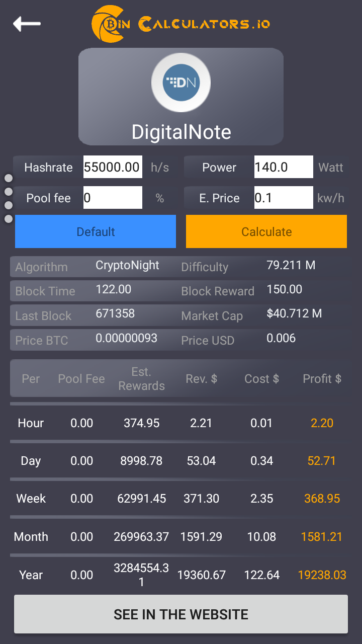This screenshot has height=644, width=362.
Task: Click the topmost gray dot on left edge
Action: (x=9, y=178)
